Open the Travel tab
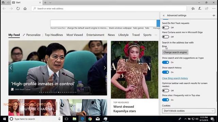Screen dimensions: 218x122 pyautogui.click(x=136, y=35)
